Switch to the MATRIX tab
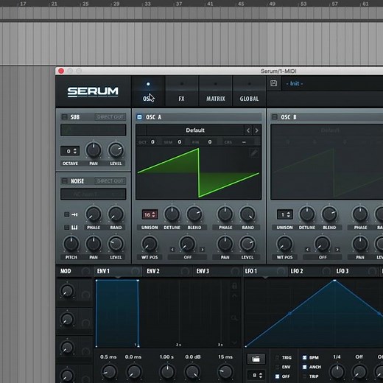Image resolution: width=383 pixels, height=383 pixels. coord(216,91)
